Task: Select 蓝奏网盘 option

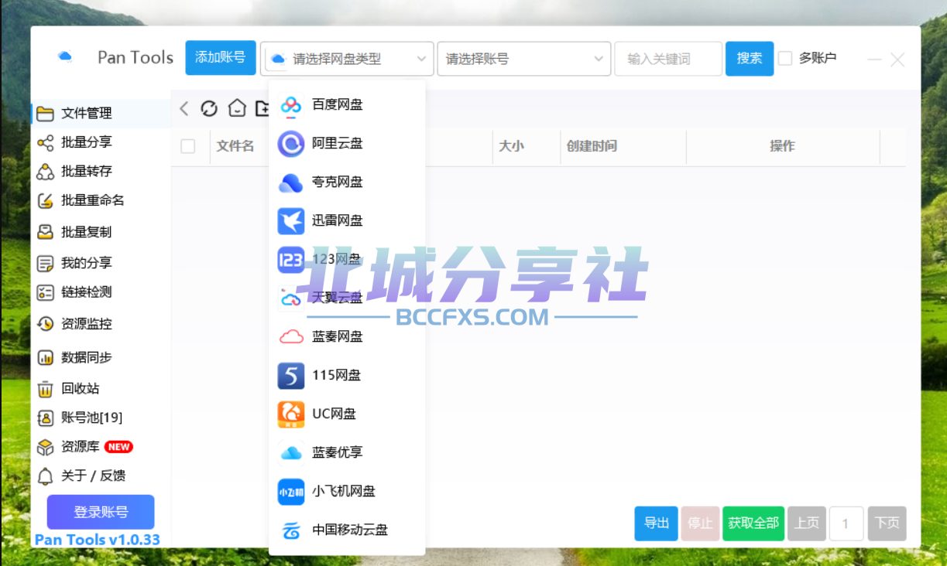Action: (x=347, y=336)
